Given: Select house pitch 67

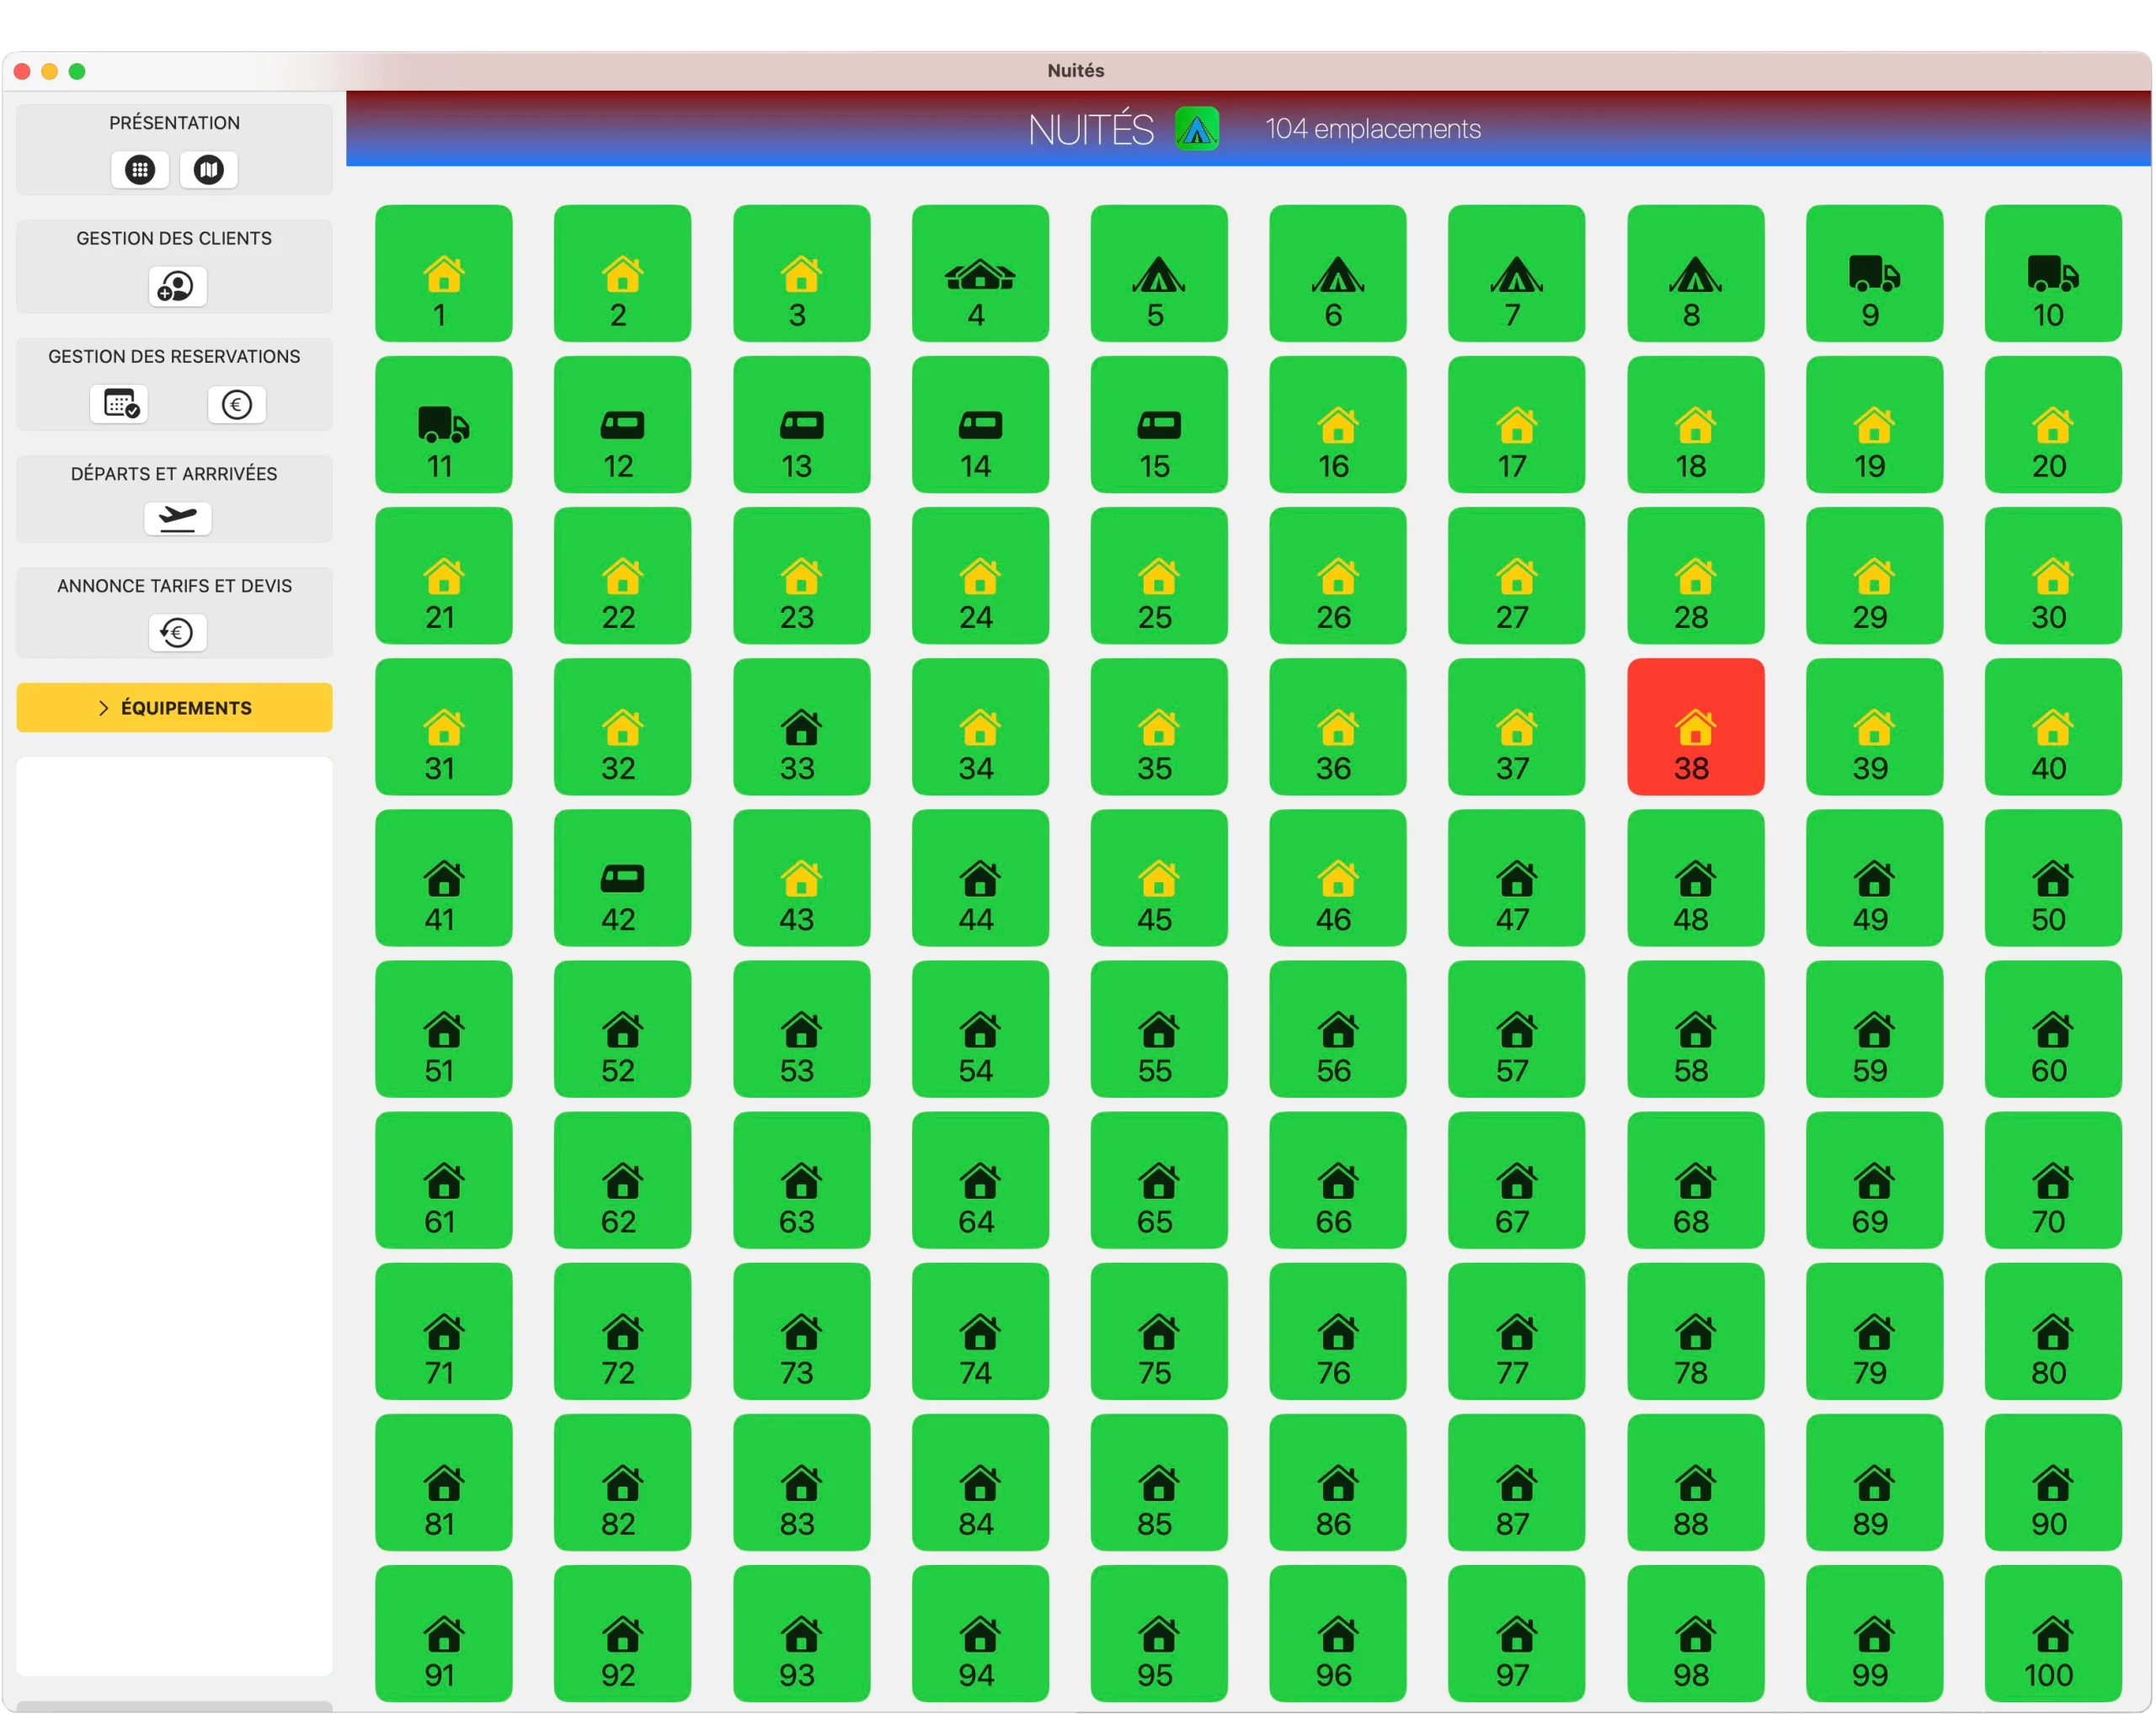Looking at the screenshot, I should coord(1516,1180).
